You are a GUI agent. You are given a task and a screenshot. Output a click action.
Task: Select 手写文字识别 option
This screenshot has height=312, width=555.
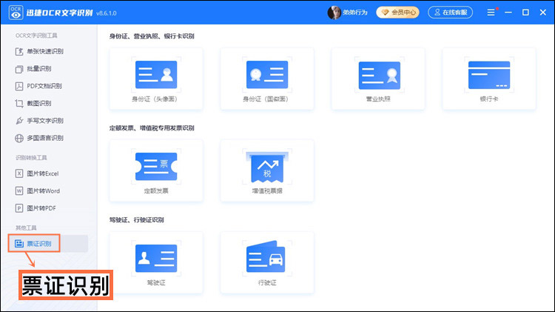tap(39, 121)
